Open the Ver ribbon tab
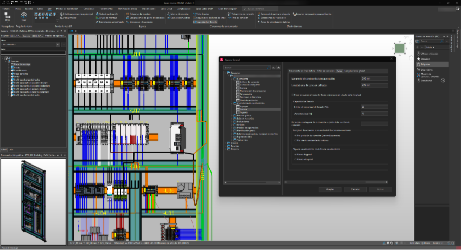Image resolution: width=461 pixels, height=250 pixels. tap(49, 9)
